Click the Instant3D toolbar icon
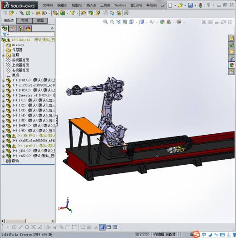 point(112,13)
